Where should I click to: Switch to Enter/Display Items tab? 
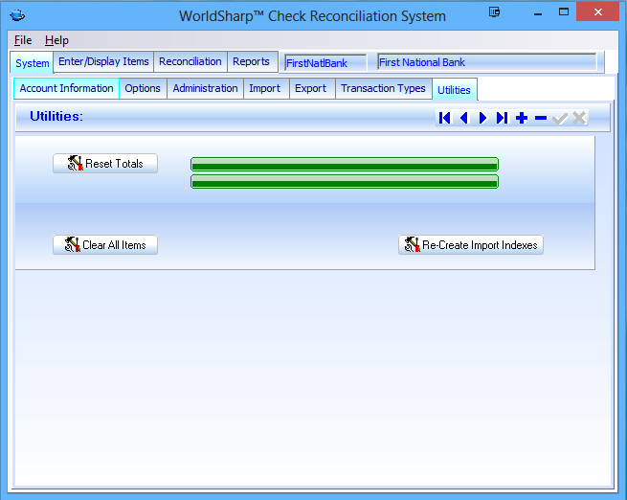click(x=103, y=61)
